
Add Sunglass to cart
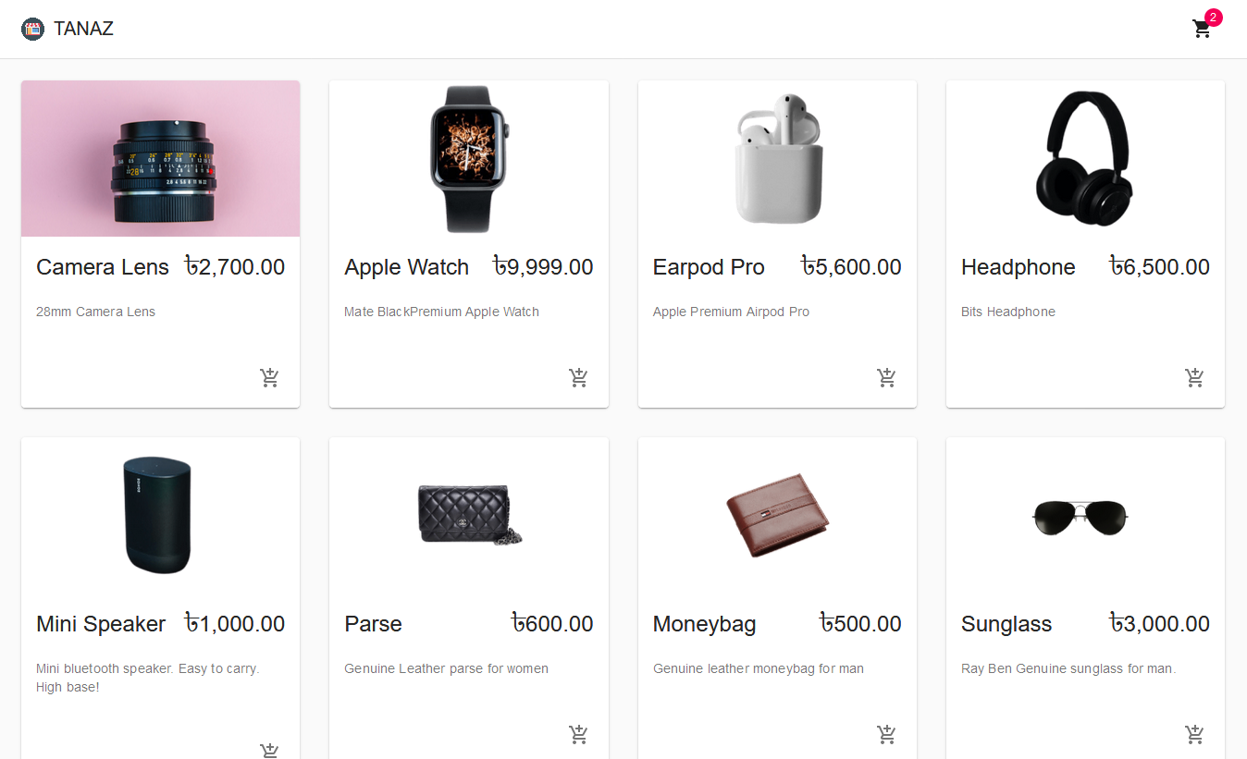1194,734
